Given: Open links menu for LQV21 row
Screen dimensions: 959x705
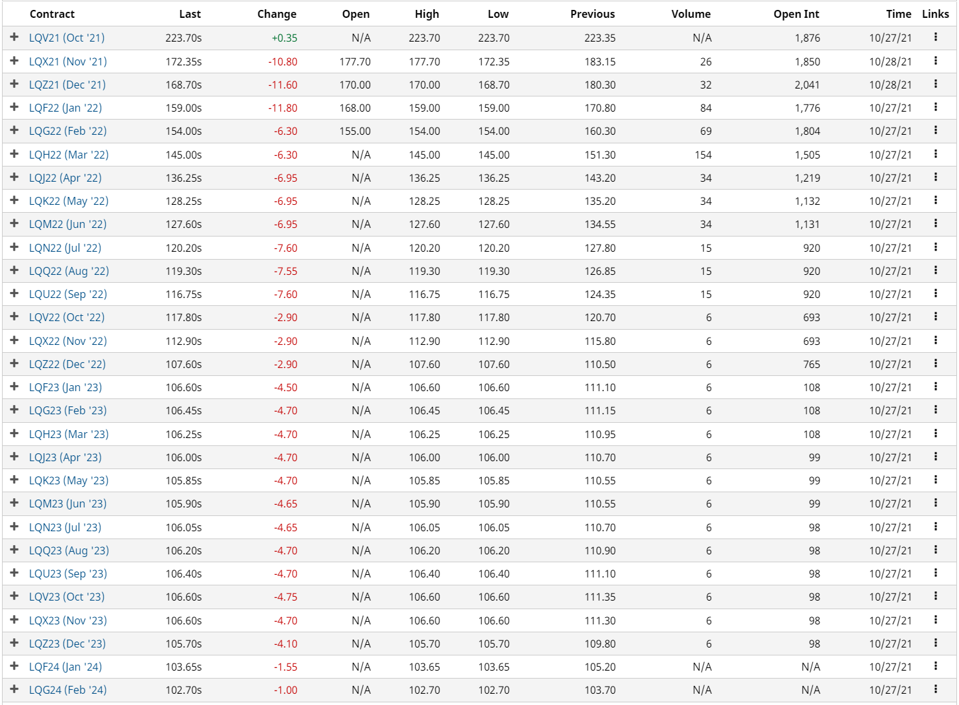Looking at the screenshot, I should pyautogui.click(x=935, y=38).
